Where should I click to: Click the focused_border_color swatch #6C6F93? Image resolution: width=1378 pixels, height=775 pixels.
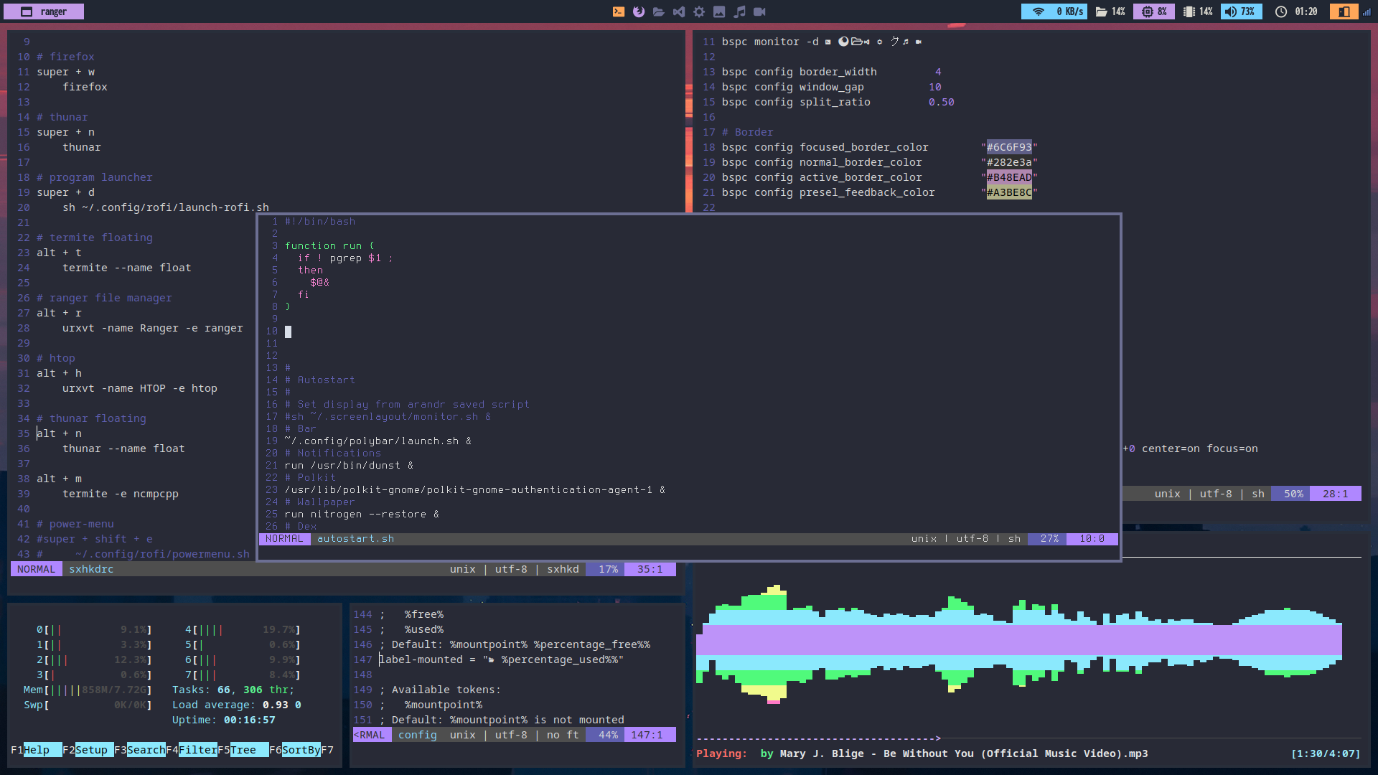pyautogui.click(x=1008, y=146)
